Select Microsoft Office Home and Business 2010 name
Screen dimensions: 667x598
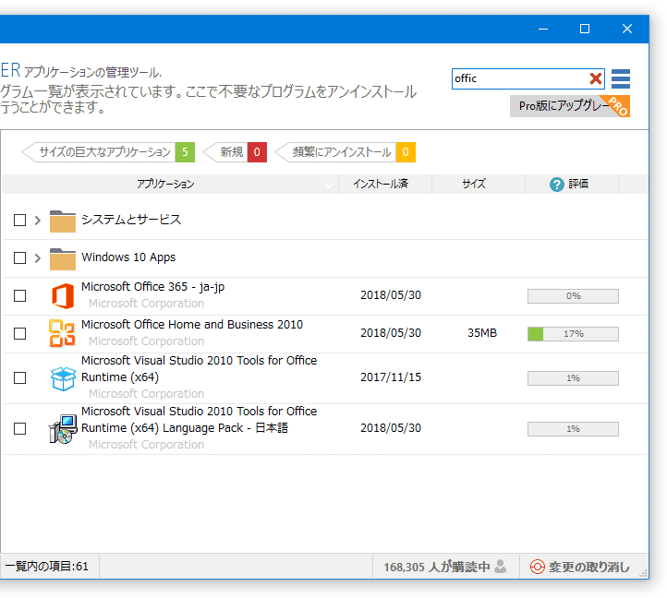[x=192, y=325]
